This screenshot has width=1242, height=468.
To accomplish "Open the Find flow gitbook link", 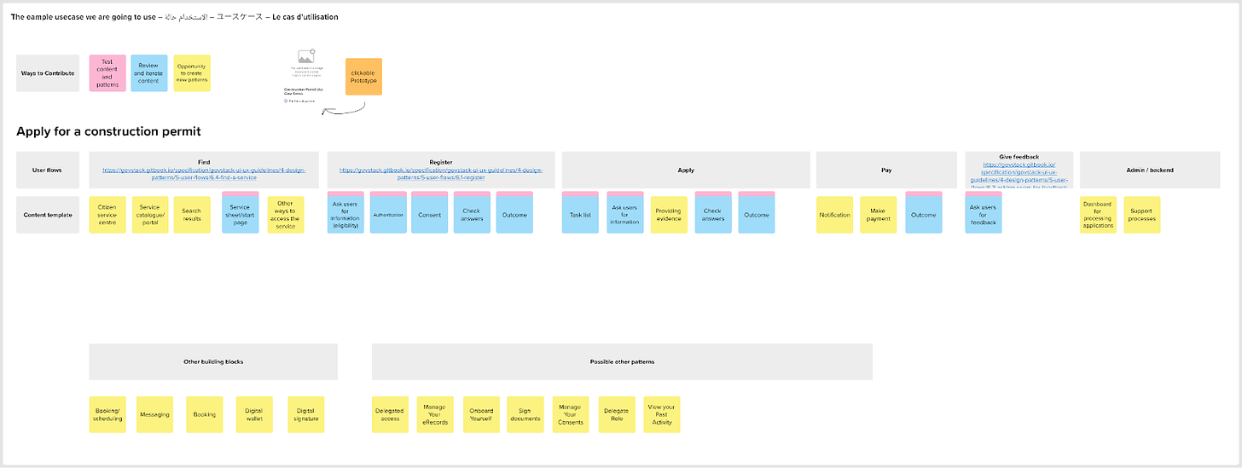I will [x=204, y=174].
